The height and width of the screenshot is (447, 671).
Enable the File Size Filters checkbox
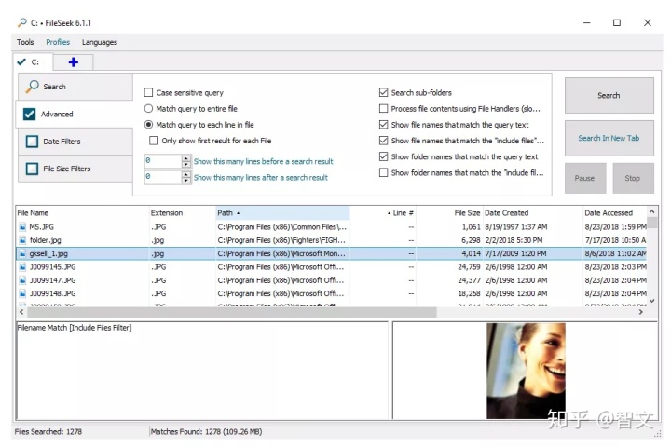click(32, 169)
